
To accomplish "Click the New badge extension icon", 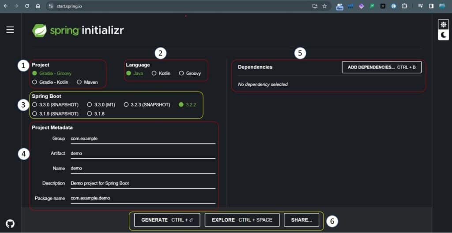I will (339, 6).
